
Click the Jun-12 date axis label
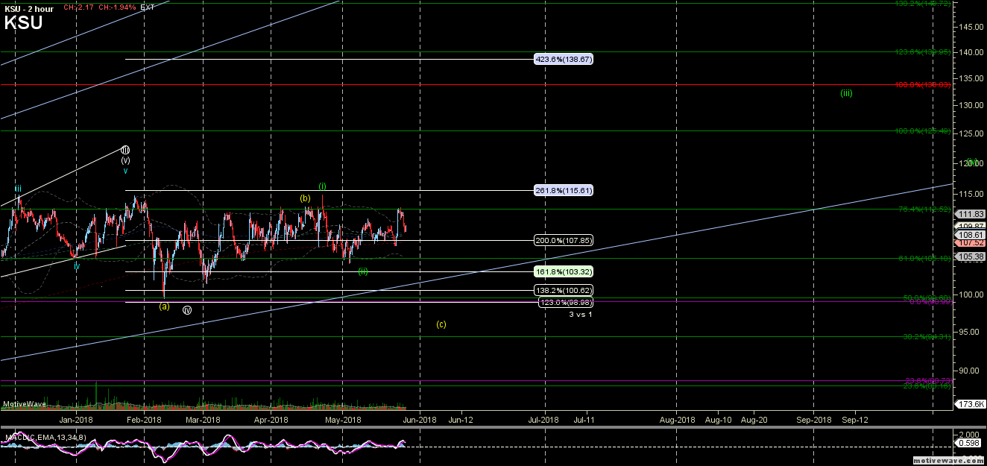[460, 420]
